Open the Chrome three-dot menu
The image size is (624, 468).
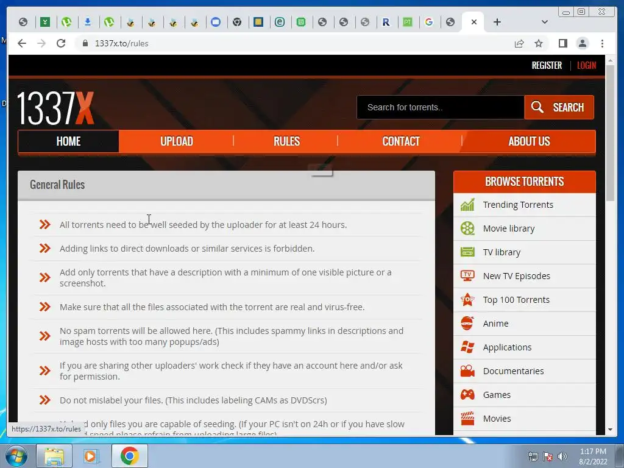pyautogui.click(x=602, y=43)
